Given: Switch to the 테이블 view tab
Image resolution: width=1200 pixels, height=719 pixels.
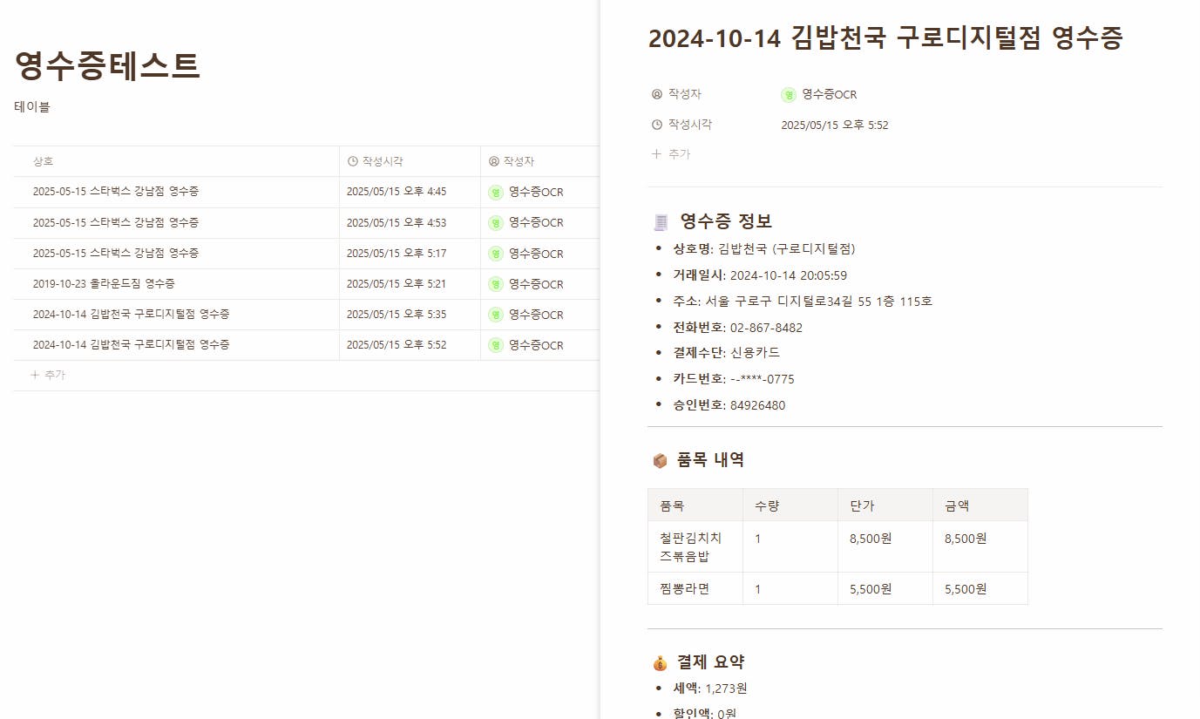Looking at the screenshot, I should (x=32, y=107).
